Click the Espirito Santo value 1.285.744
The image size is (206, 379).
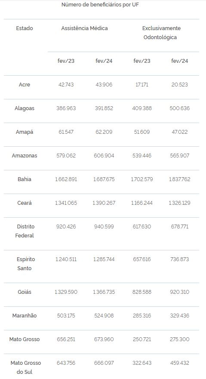(x=104, y=259)
